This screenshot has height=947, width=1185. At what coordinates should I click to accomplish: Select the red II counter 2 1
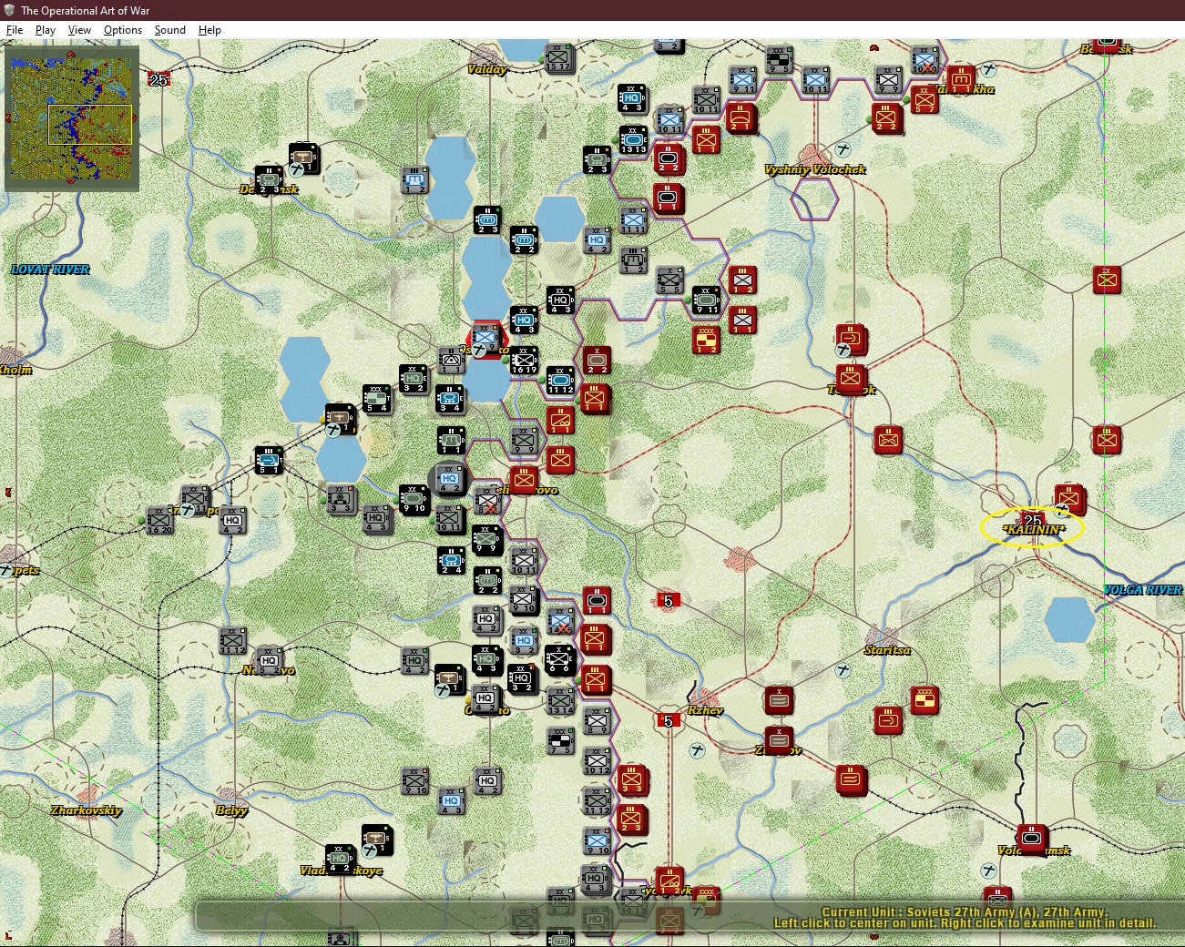pyautogui.click(x=739, y=117)
